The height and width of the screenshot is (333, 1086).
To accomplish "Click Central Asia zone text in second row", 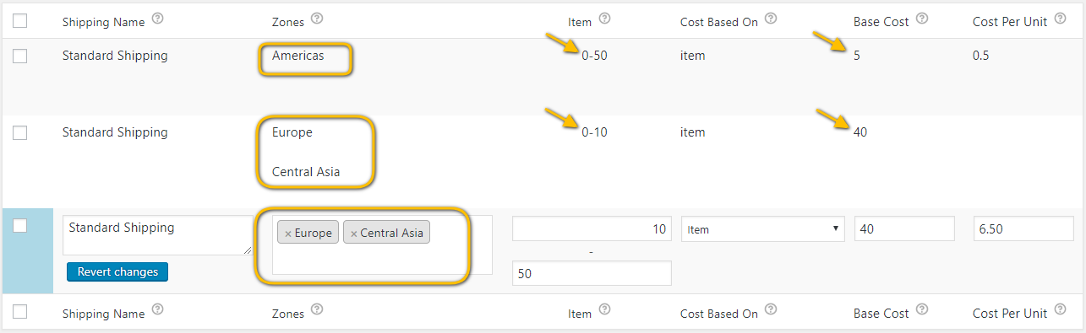I will (x=306, y=172).
